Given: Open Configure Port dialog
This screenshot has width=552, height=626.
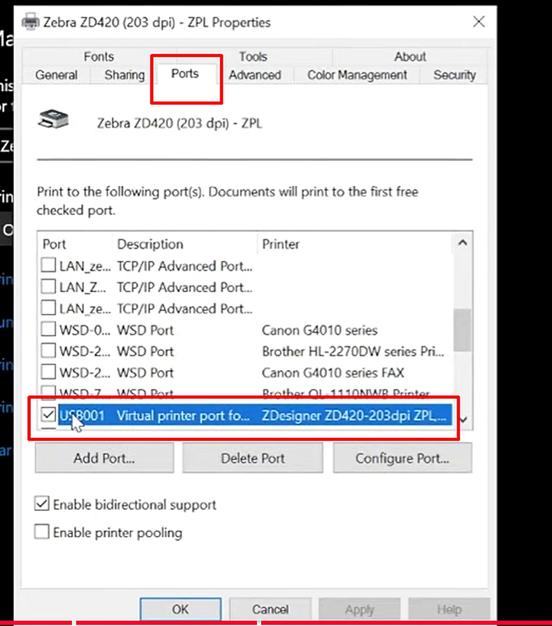Looking at the screenshot, I should (x=402, y=458).
